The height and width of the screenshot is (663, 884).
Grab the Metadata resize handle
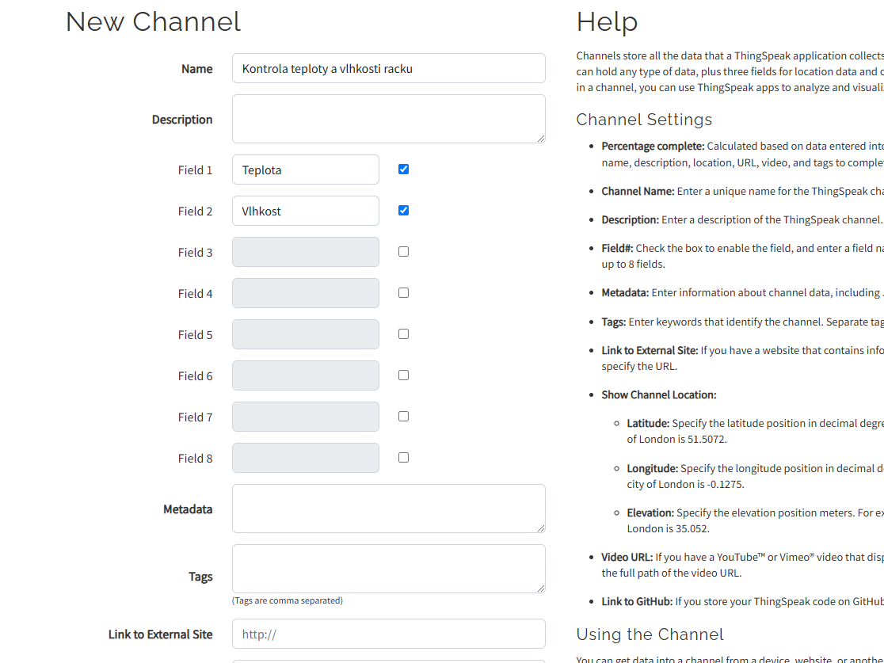click(x=541, y=528)
